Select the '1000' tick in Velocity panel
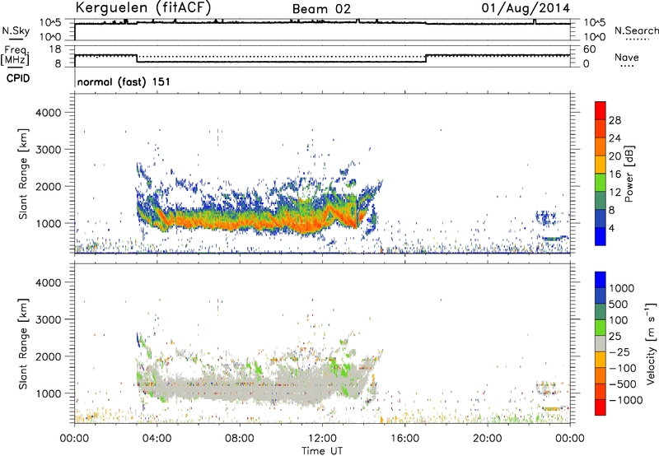Viewport: 659px width, 456px height. [x=49, y=393]
